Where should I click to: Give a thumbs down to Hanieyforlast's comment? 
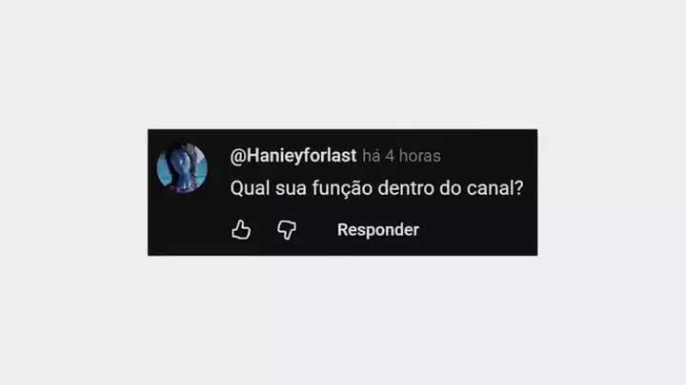point(287,230)
